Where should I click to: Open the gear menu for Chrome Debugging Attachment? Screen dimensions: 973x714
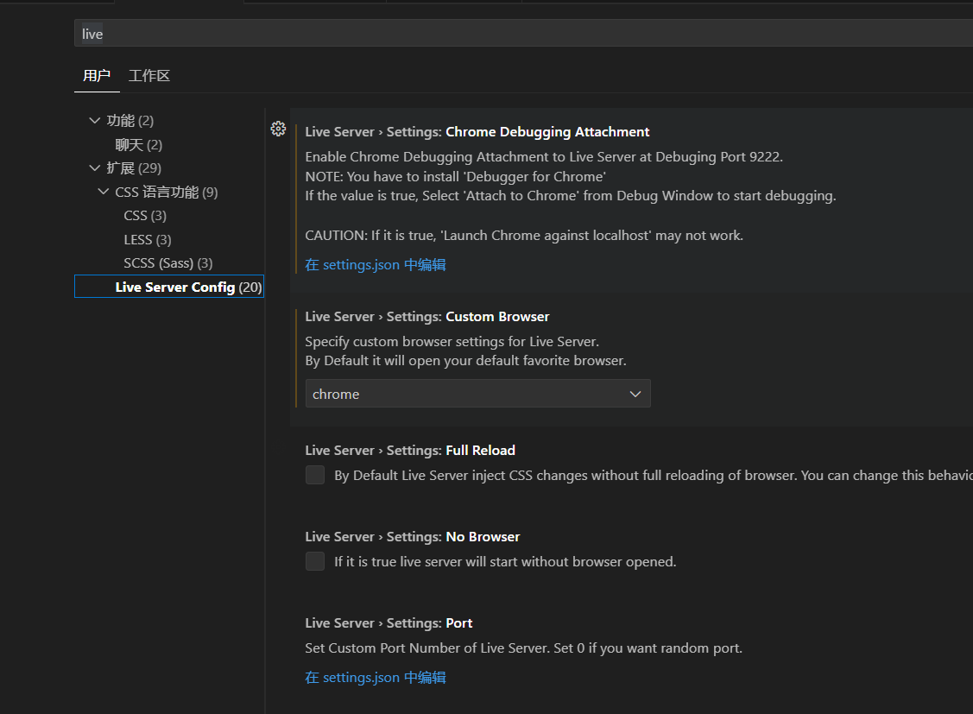[x=278, y=129]
